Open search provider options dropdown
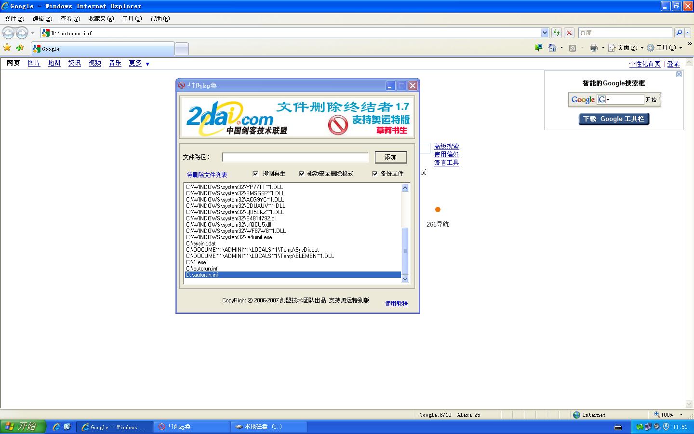The height and width of the screenshot is (434, 694). pos(687,33)
